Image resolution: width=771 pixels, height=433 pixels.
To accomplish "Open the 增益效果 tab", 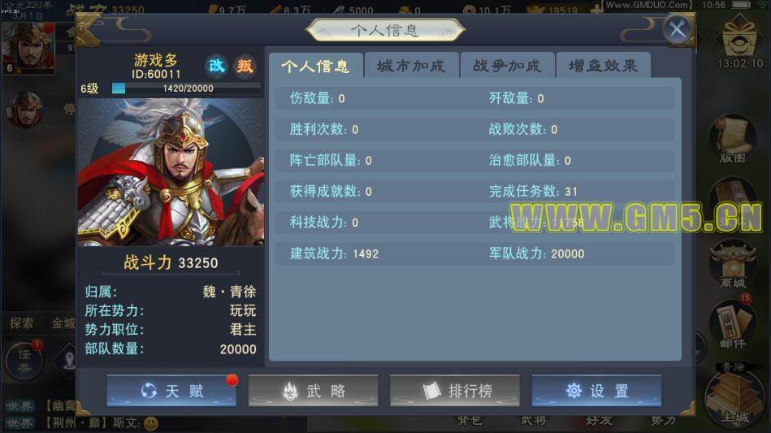I will point(603,65).
